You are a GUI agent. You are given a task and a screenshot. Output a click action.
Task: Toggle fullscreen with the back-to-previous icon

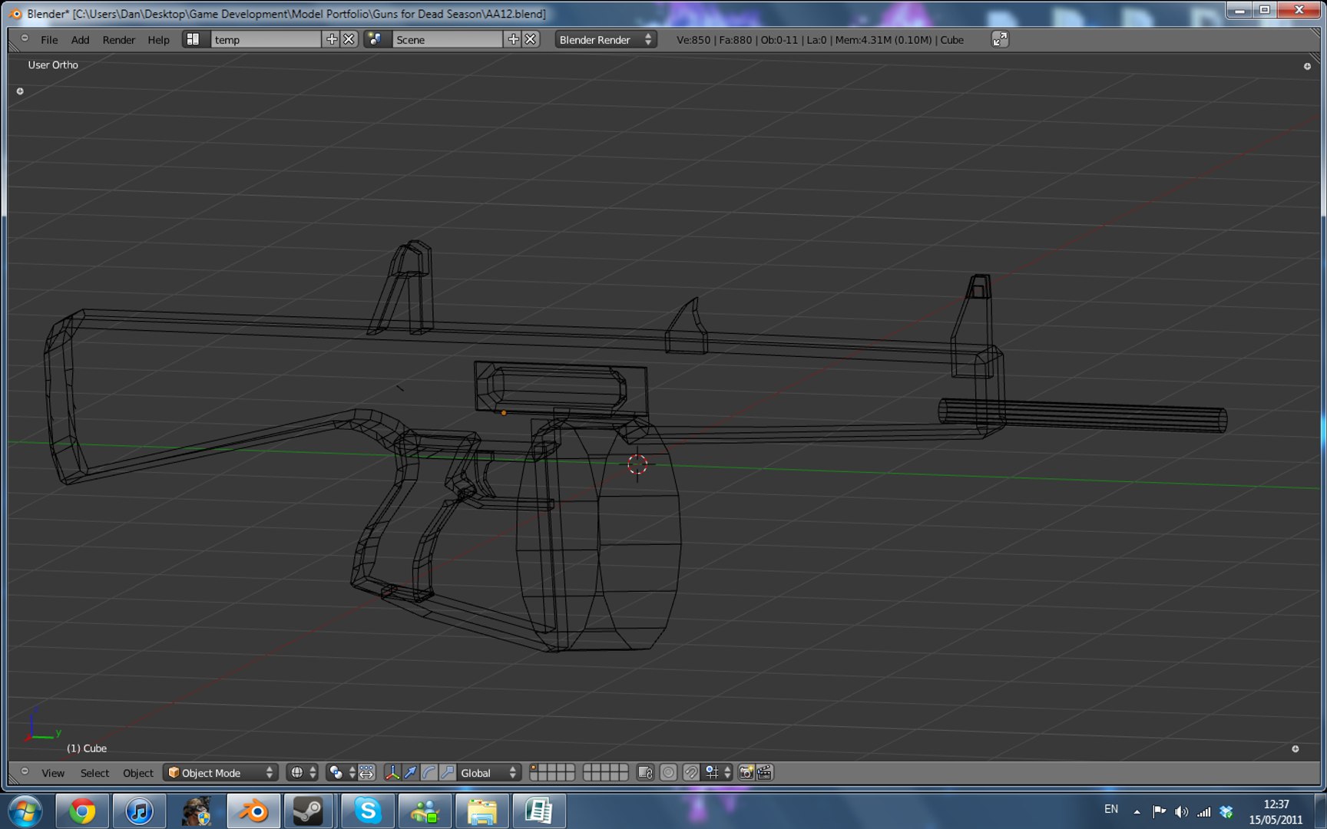[x=999, y=39]
